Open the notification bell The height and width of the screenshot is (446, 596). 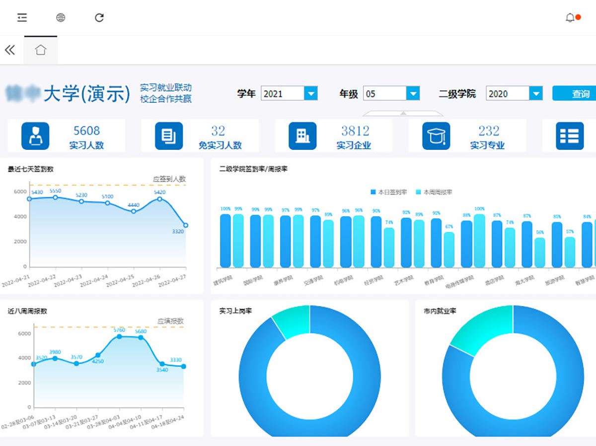570,18
